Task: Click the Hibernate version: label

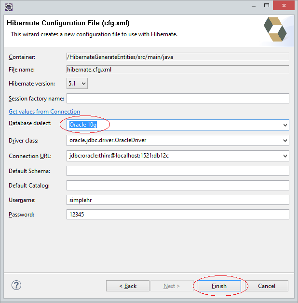Action: (x=32, y=84)
